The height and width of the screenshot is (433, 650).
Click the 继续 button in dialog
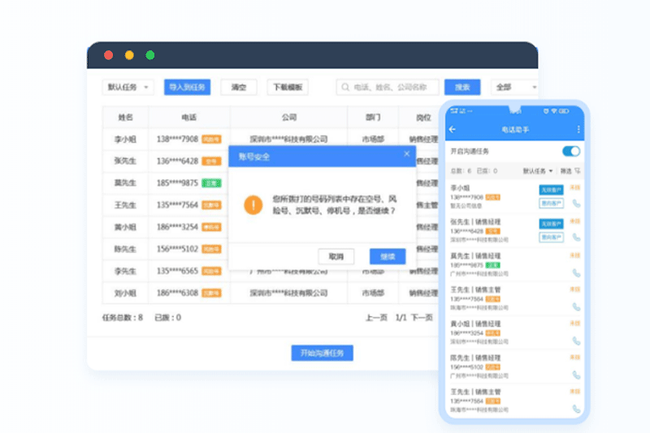pos(388,257)
